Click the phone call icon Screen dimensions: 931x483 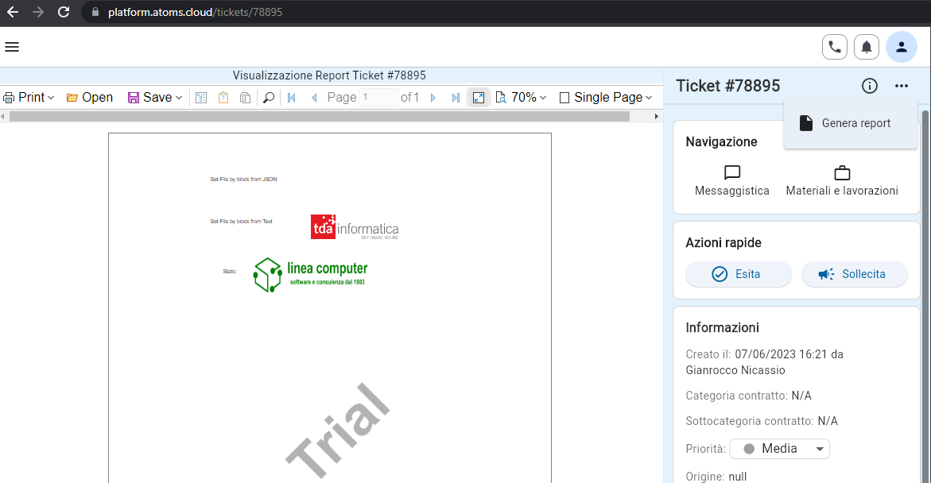pos(834,47)
